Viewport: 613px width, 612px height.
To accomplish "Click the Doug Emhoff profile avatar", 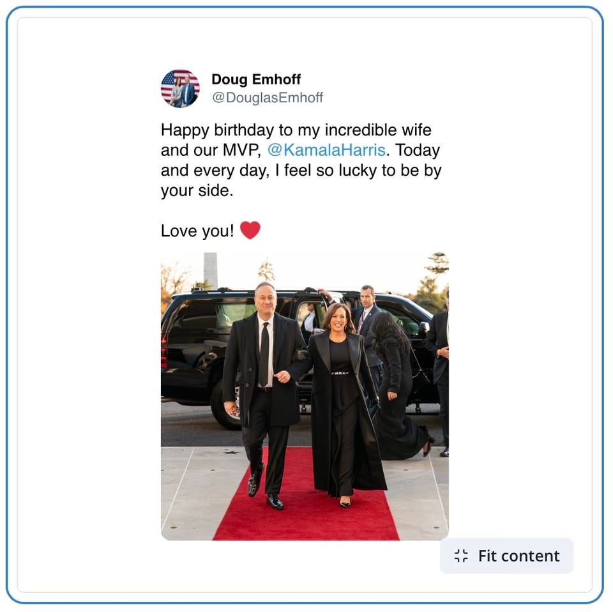I will click(180, 88).
